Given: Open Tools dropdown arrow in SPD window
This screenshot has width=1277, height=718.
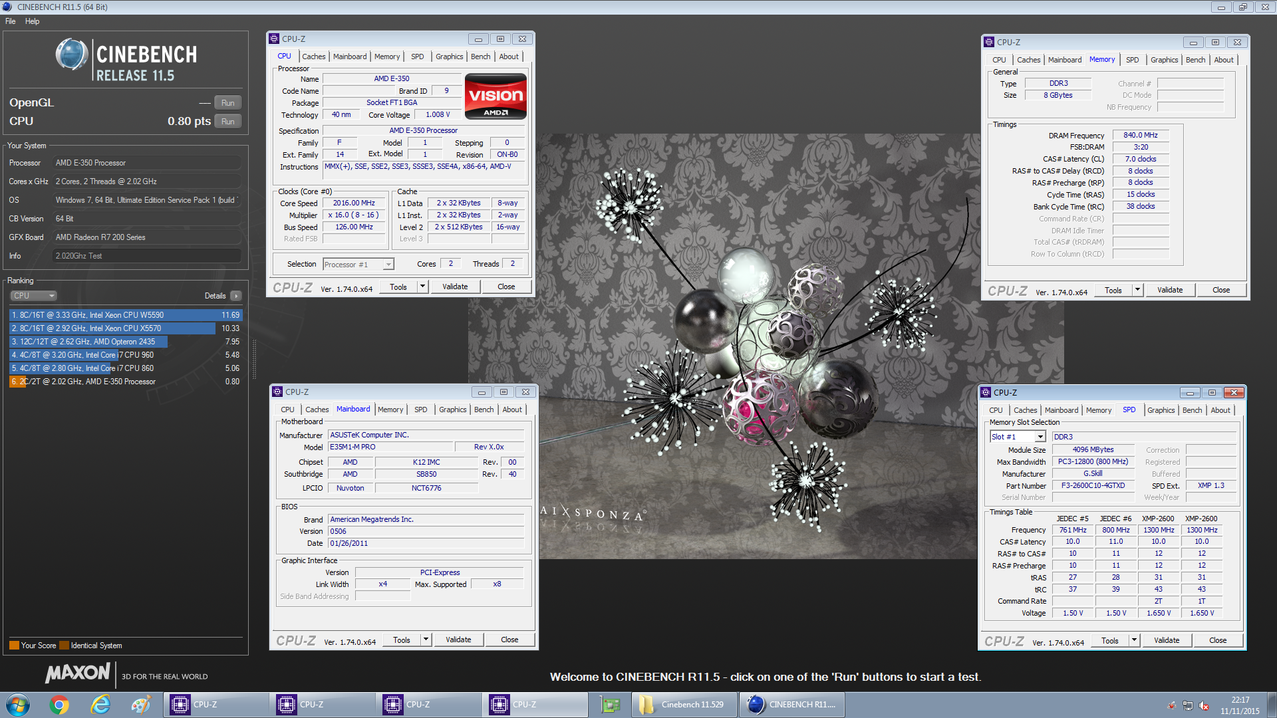Looking at the screenshot, I should (1134, 640).
